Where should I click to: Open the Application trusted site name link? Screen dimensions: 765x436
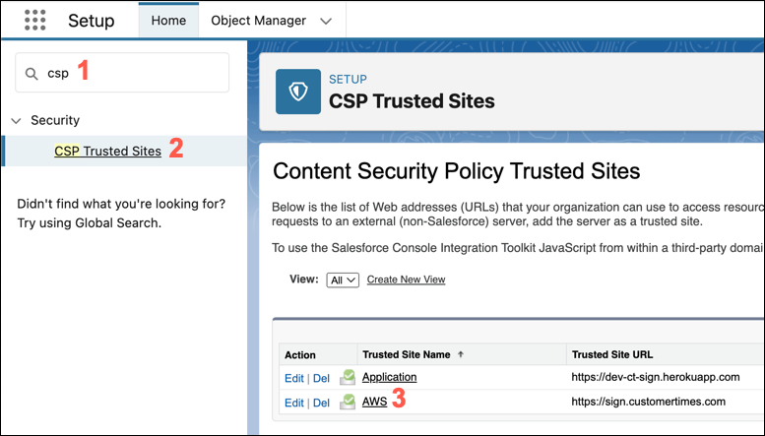tap(389, 377)
